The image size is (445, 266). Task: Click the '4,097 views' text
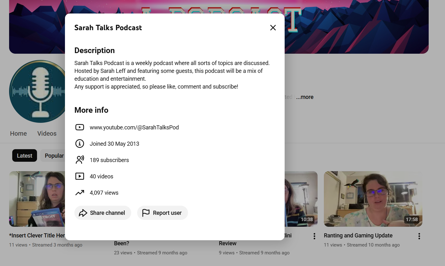(104, 193)
